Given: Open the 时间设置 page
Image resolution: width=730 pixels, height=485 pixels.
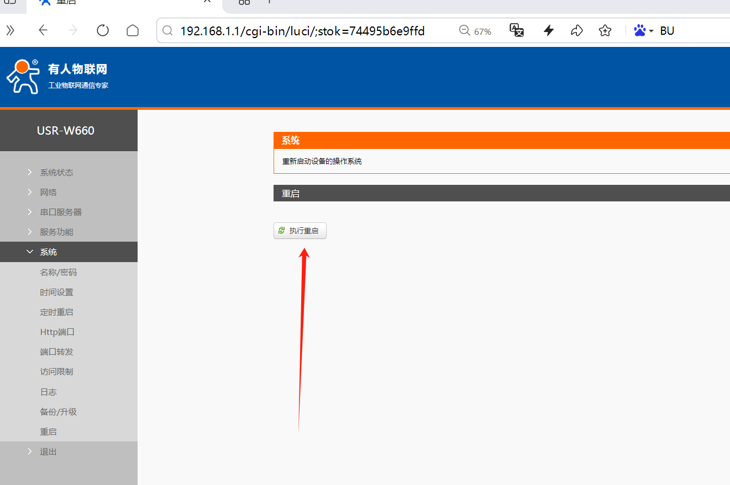Looking at the screenshot, I should pos(56,292).
